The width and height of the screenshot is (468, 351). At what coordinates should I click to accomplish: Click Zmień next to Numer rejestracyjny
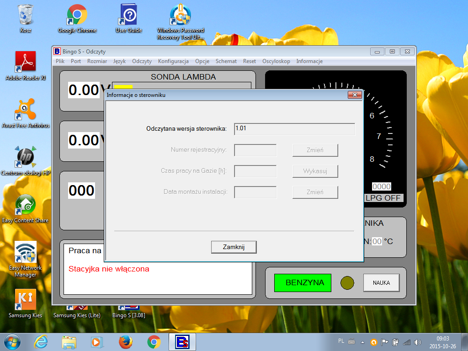pyautogui.click(x=315, y=150)
